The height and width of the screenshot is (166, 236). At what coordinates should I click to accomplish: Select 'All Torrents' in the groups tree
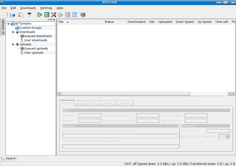click(x=23, y=24)
